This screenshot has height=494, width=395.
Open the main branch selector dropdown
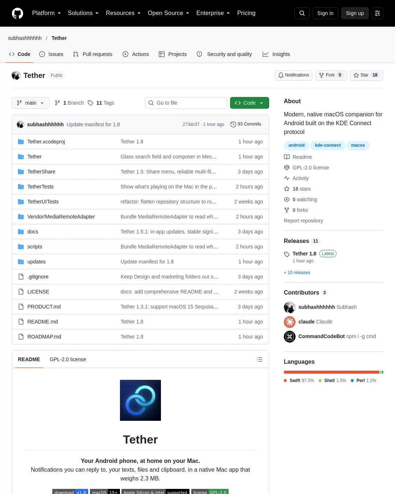(x=31, y=103)
